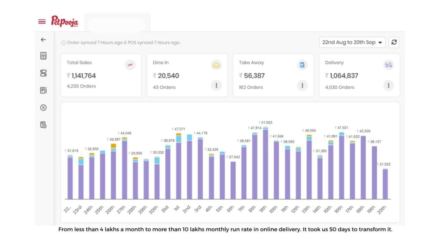This screenshot has height=247, width=440.
Task: Select the percent discount icon in sidebar
Action: (43, 108)
